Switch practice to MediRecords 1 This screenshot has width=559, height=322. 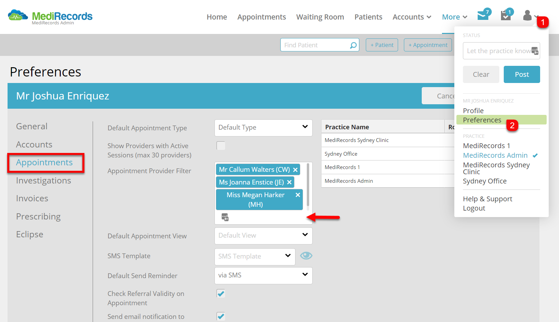click(x=487, y=146)
